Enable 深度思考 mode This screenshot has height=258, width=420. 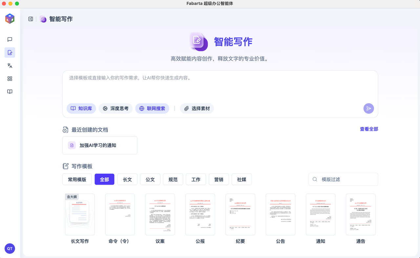click(115, 109)
